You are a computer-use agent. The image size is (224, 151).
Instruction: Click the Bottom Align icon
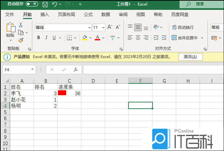pyautogui.click(x=146, y=28)
